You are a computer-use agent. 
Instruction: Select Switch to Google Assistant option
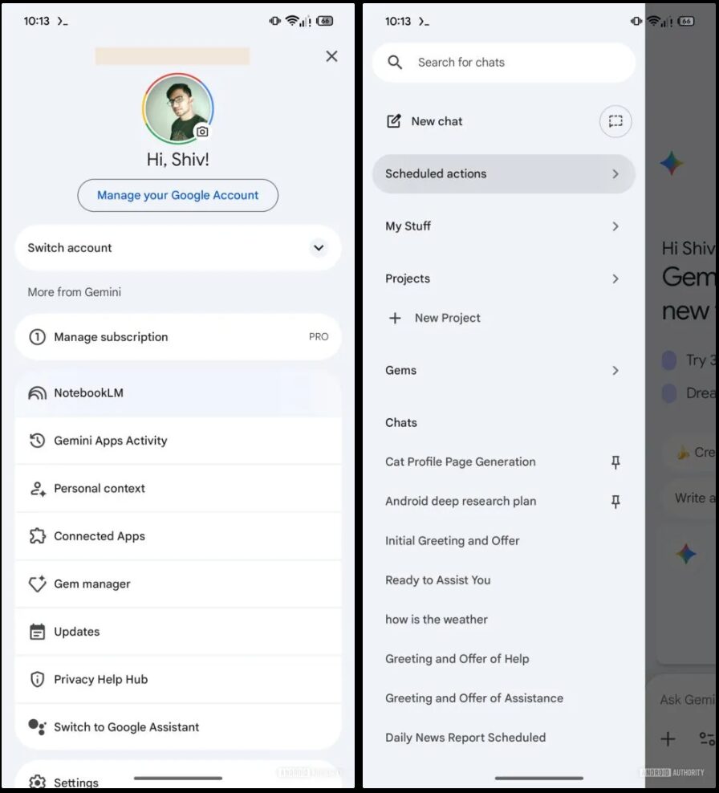click(x=126, y=727)
